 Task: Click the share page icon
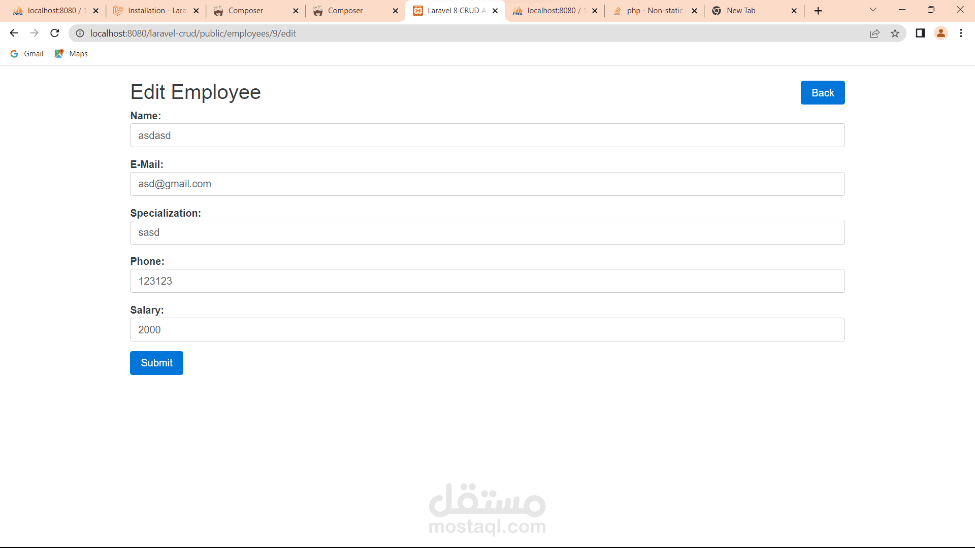(874, 33)
